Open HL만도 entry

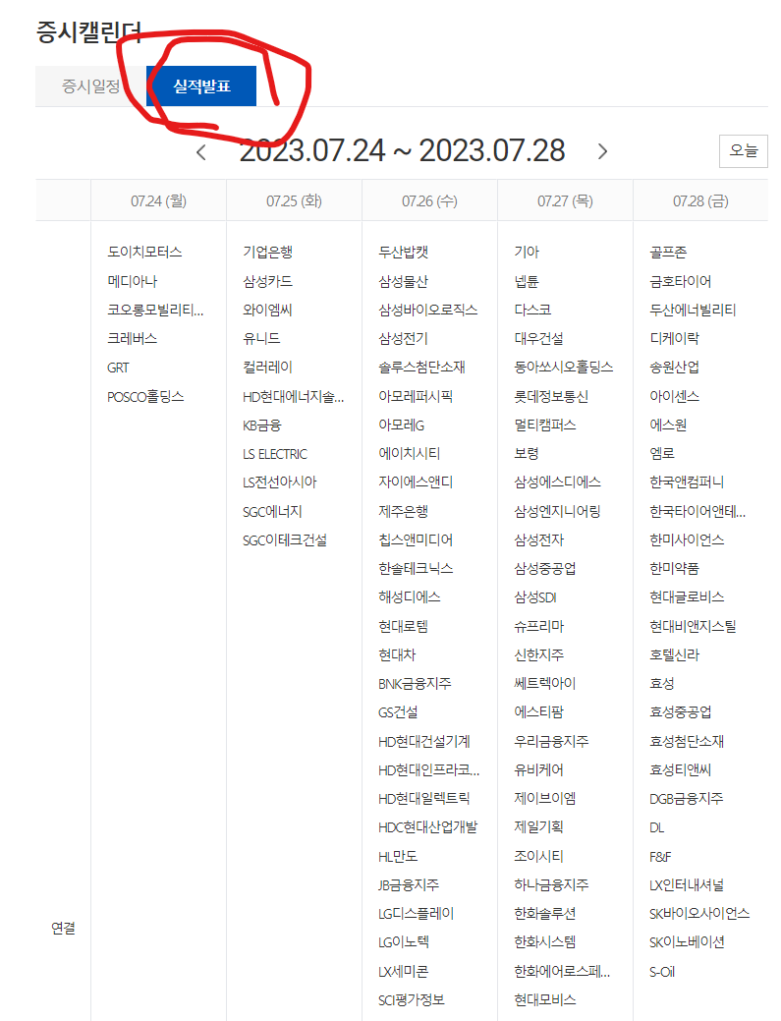tap(398, 856)
